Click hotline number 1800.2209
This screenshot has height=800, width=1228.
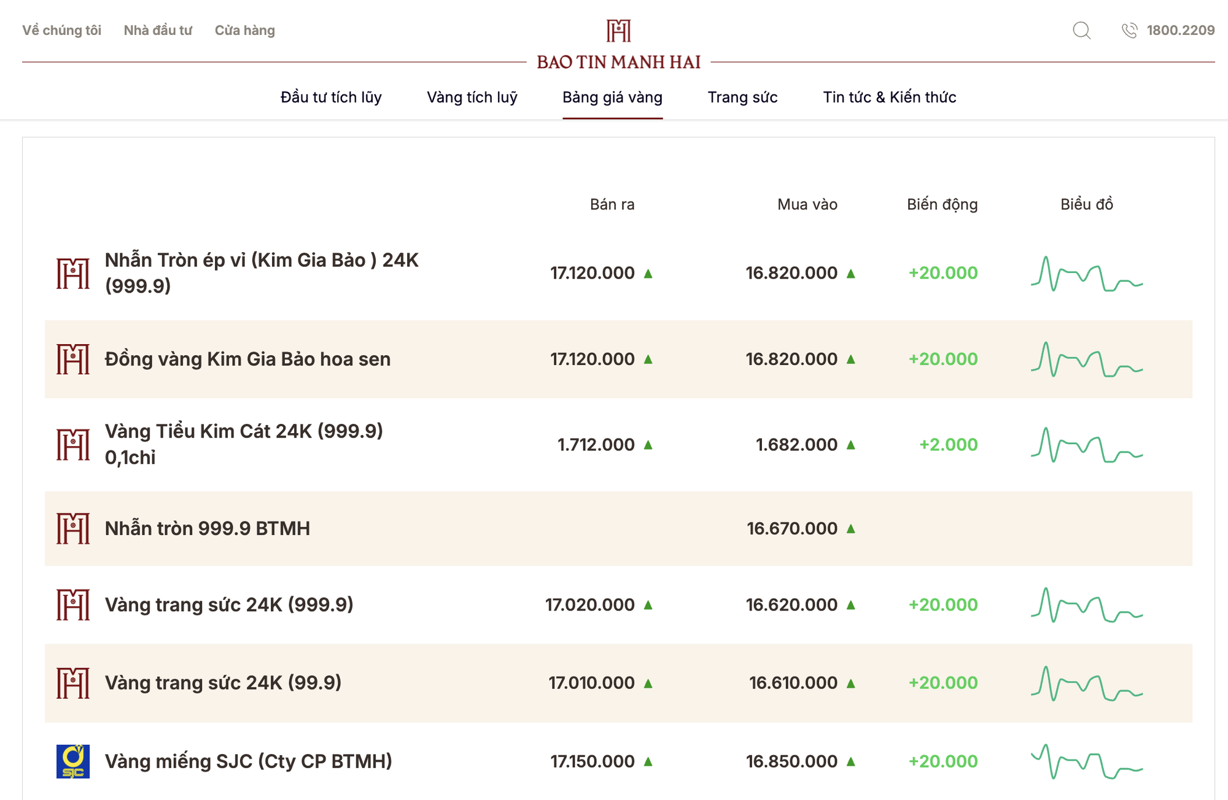pos(1180,30)
